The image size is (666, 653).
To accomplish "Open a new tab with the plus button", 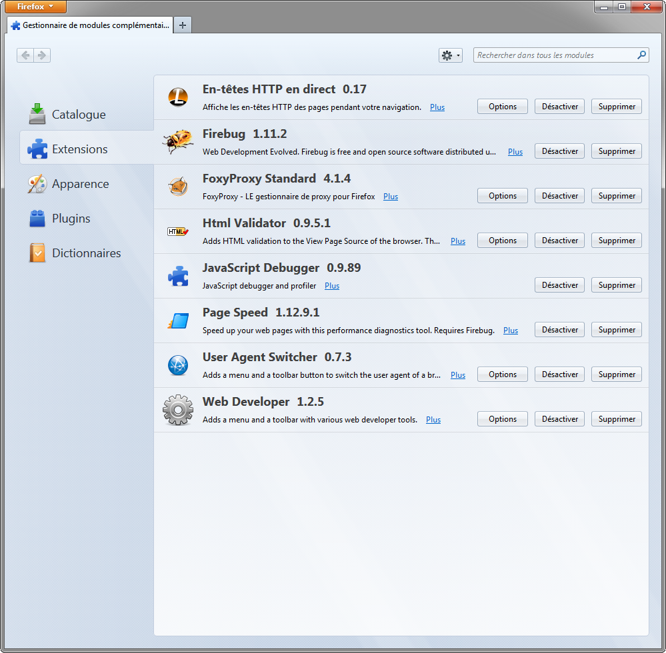I will [183, 25].
